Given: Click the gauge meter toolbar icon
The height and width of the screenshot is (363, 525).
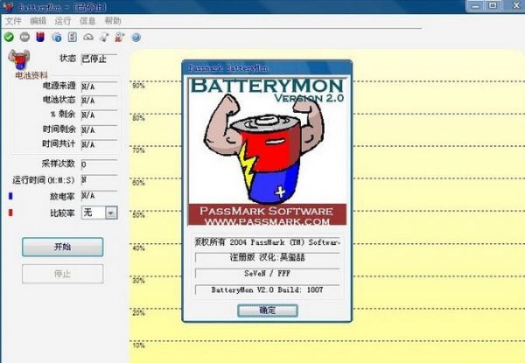Looking at the screenshot, I should point(87,37).
